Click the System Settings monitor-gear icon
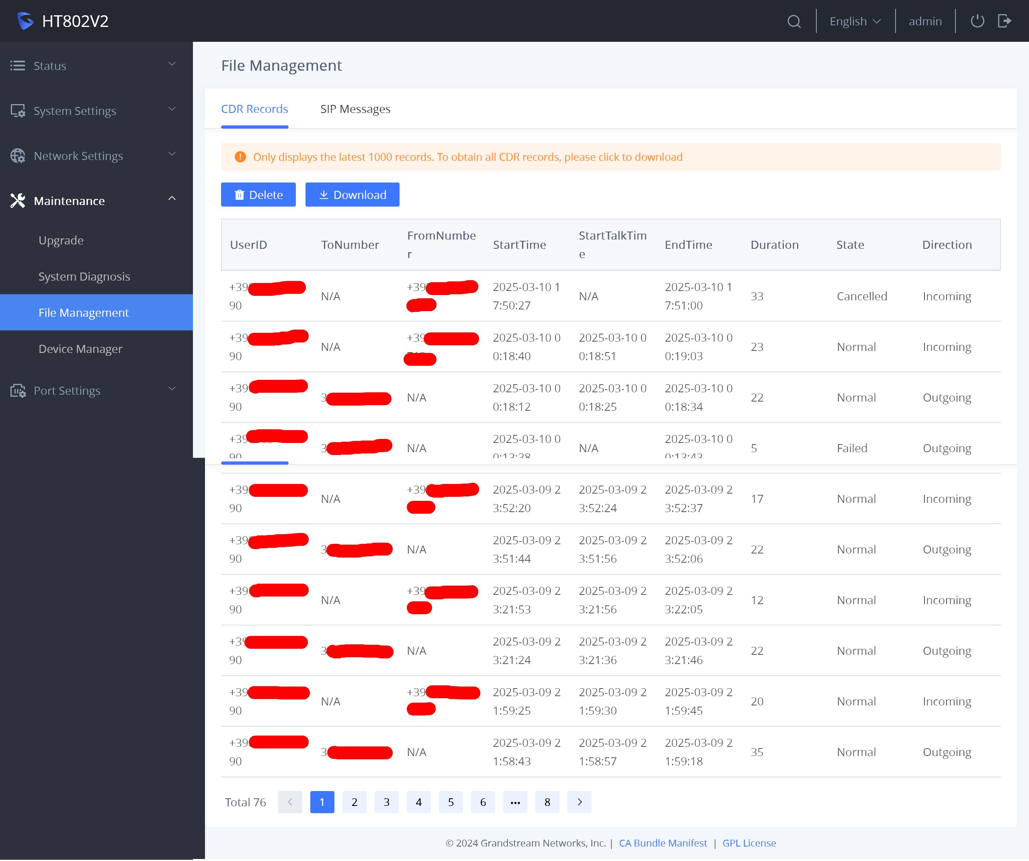Screen dimensions: 1029x861 (18, 111)
